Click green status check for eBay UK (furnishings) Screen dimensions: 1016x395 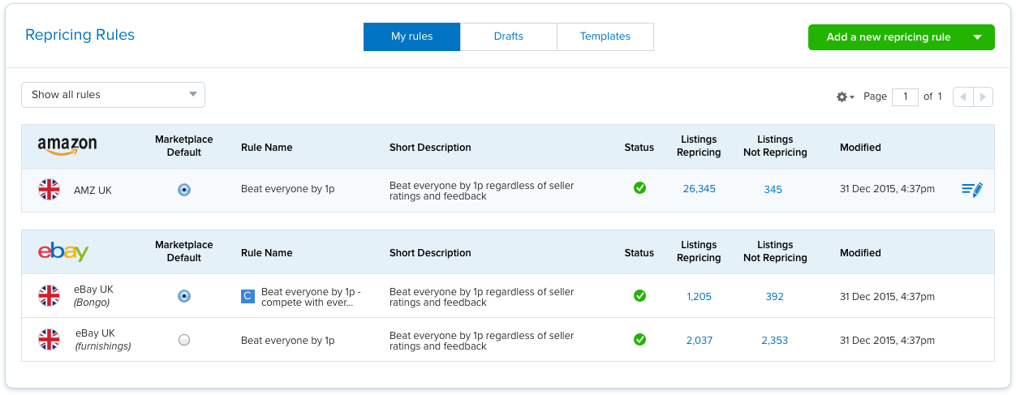pyautogui.click(x=639, y=339)
